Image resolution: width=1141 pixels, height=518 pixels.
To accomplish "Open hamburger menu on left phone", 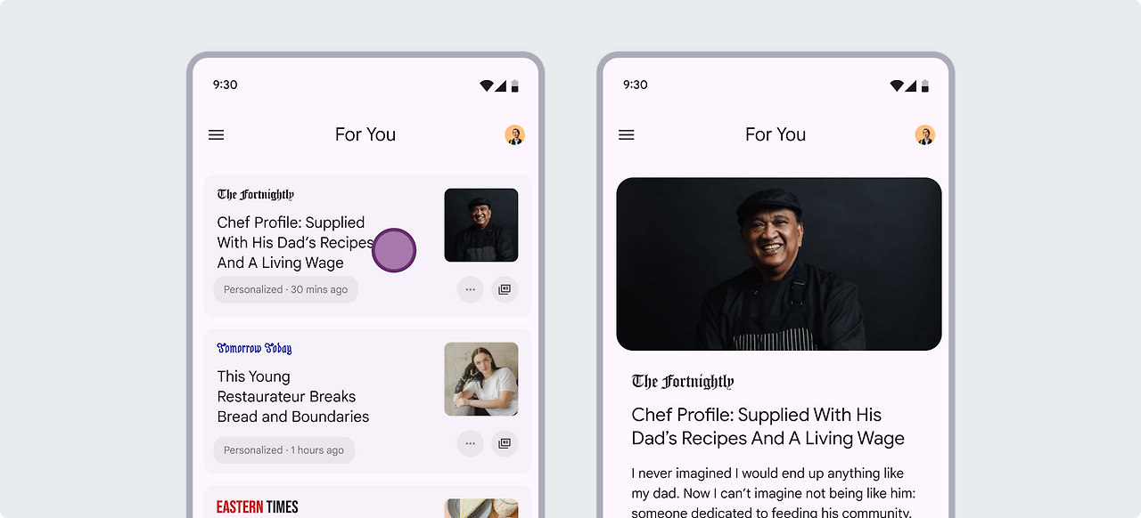I will (217, 135).
